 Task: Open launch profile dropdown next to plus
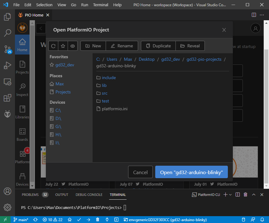pyautogui.click(x=230, y=195)
